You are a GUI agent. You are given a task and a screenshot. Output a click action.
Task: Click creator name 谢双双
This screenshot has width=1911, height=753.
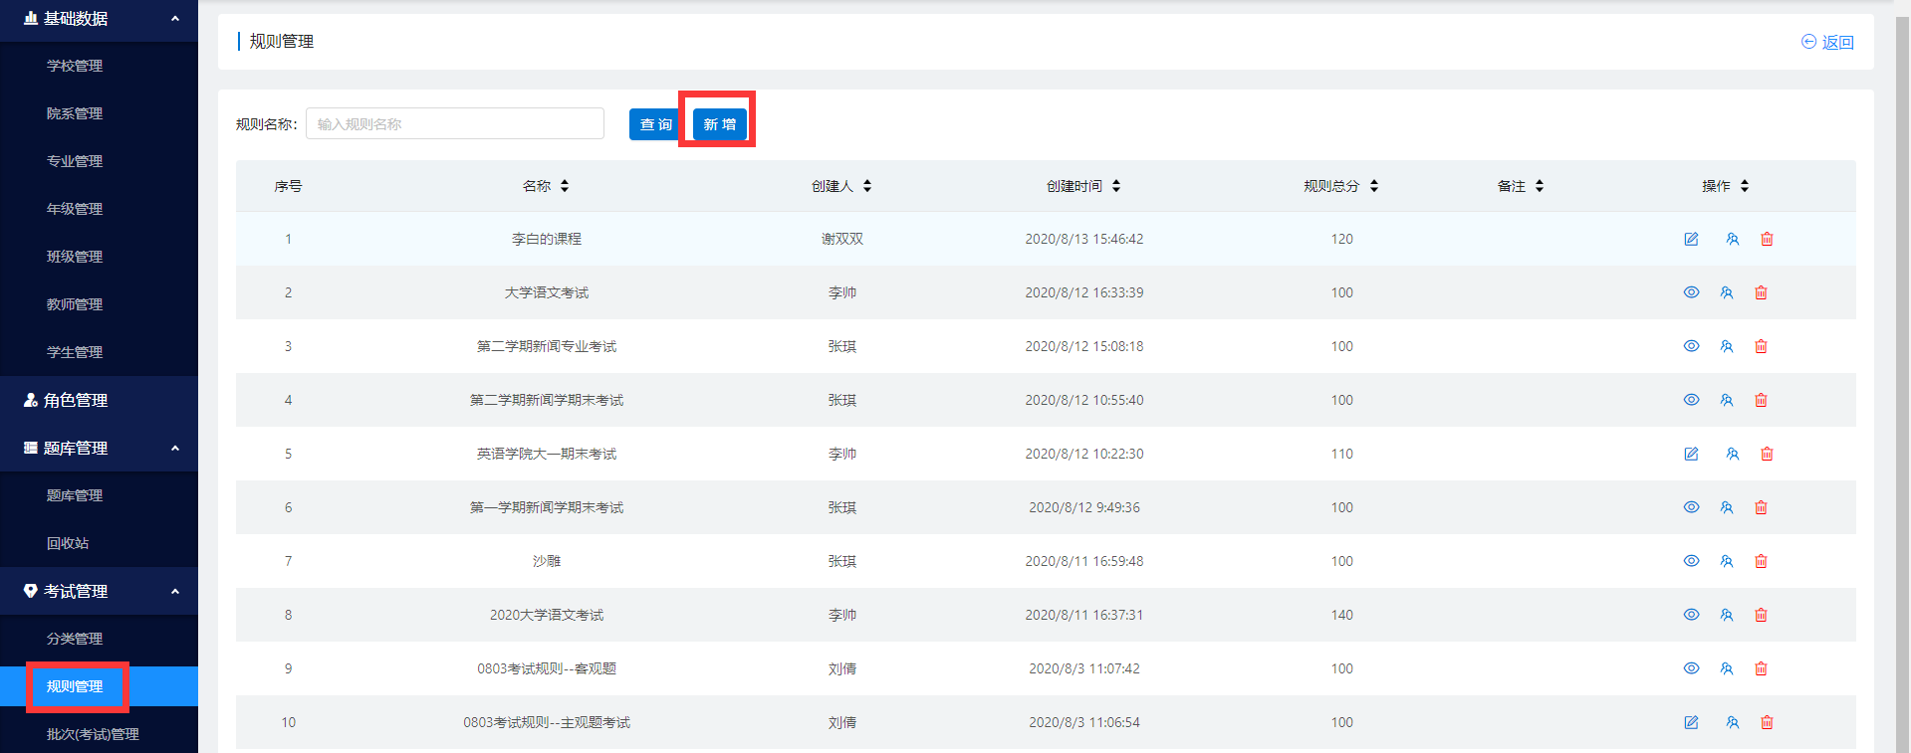pos(842,239)
